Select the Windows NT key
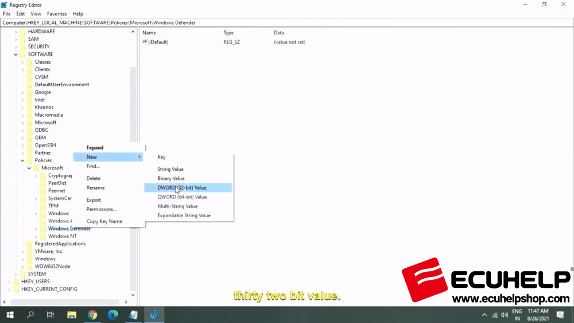The width and height of the screenshot is (574, 323). (62, 236)
